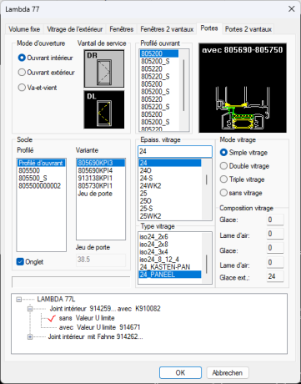Open the Volume fixe tab
This screenshot has width=301, height=384.
[x=24, y=29]
